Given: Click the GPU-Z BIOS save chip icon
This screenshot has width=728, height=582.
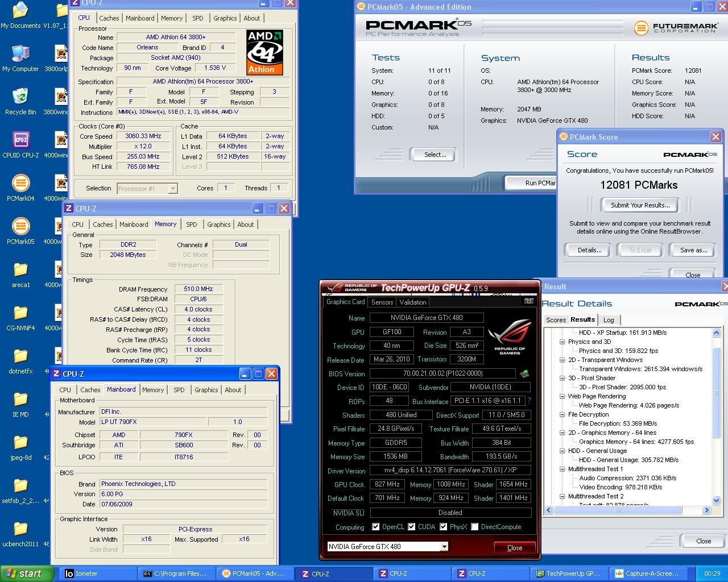Looking at the screenshot, I should (x=524, y=373).
